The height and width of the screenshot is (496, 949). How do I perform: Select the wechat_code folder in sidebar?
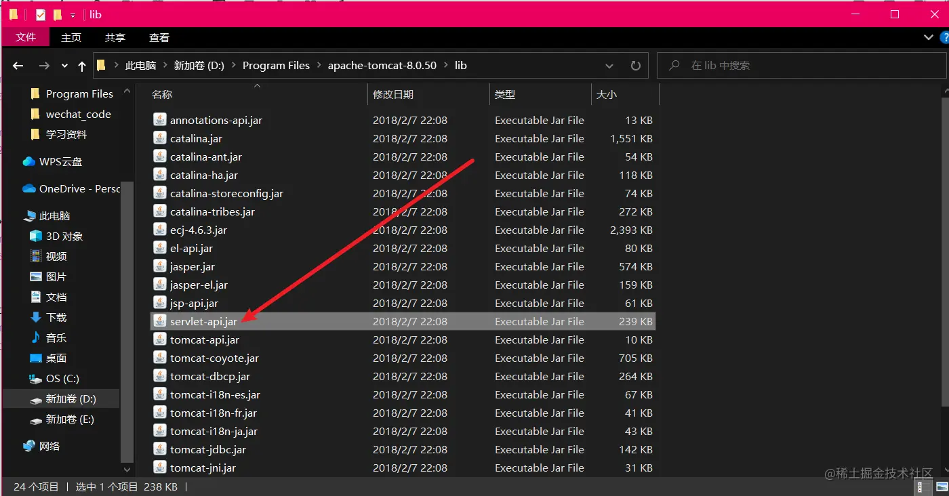click(70, 114)
